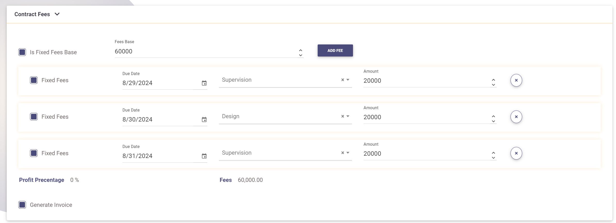Toggle Fixed Fees checkbox in Design row
The width and height of the screenshot is (616, 223).
[x=34, y=117]
